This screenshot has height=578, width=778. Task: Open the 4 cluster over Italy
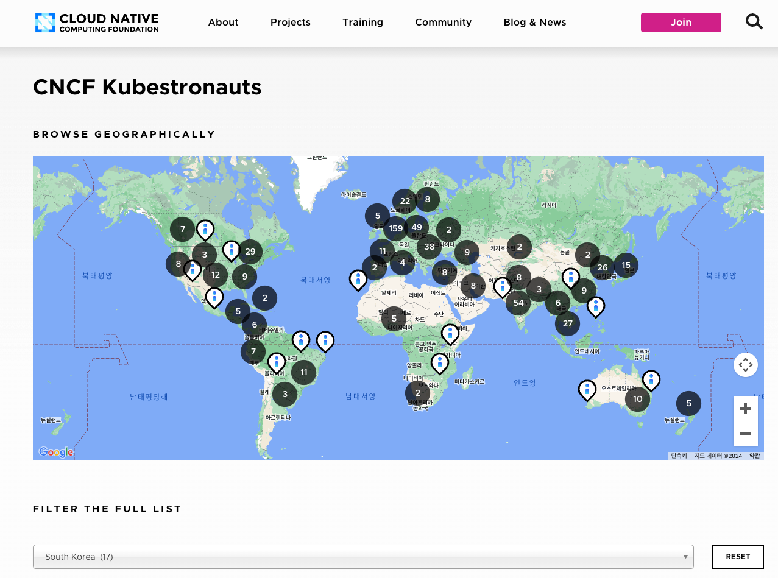(x=402, y=263)
